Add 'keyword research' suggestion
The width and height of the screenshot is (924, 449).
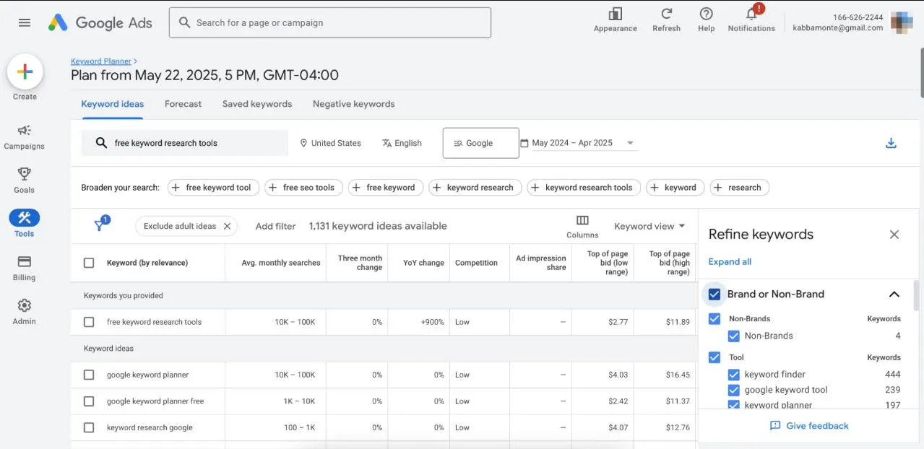click(x=475, y=188)
